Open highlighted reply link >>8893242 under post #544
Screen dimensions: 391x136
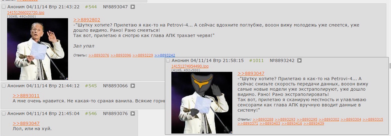[165, 55]
